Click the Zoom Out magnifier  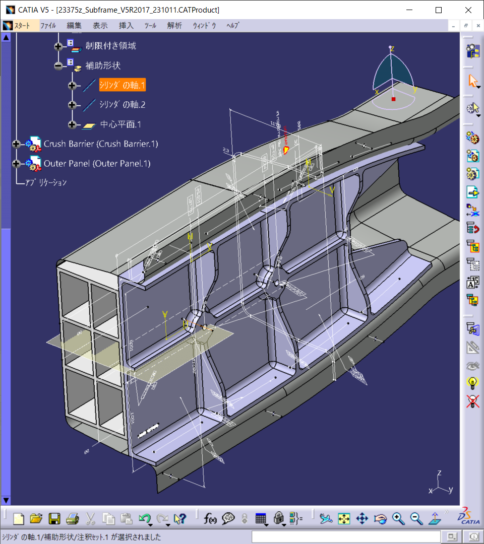[x=416, y=519]
